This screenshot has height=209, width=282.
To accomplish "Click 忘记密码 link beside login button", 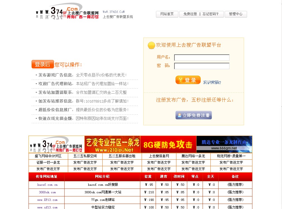I will tap(212, 82).
